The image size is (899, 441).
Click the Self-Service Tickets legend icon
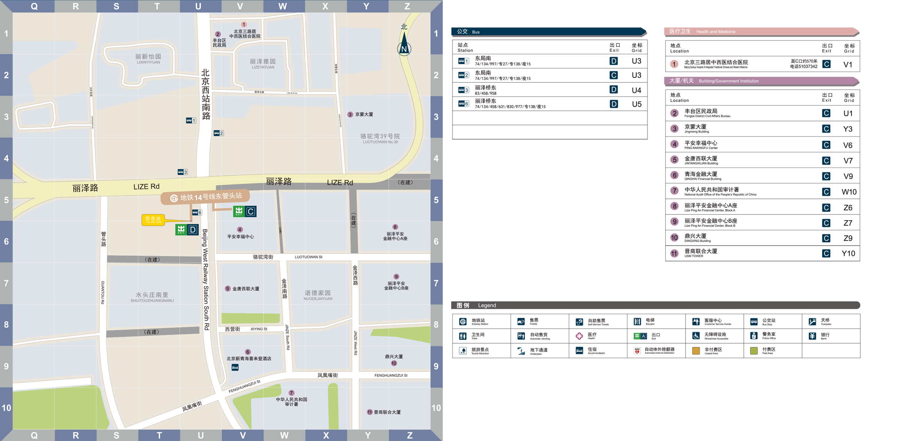pos(579,322)
